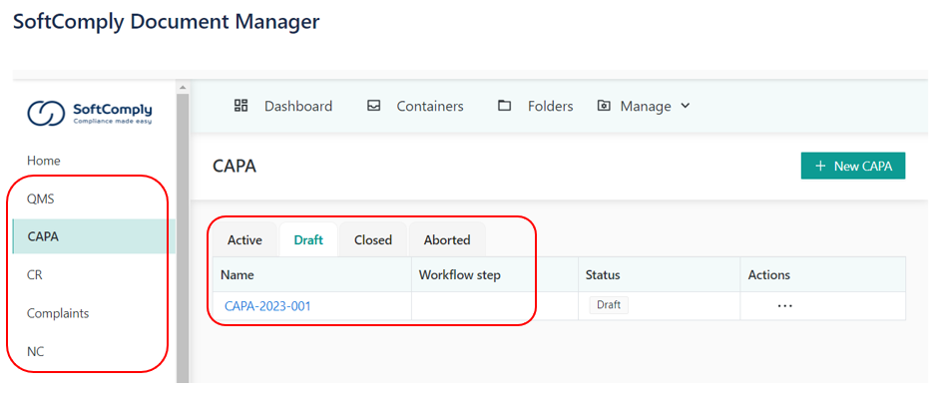946x395 pixels.
Task: Select the Draft tab
Action: pyautogui.click(x=308, y=240)
